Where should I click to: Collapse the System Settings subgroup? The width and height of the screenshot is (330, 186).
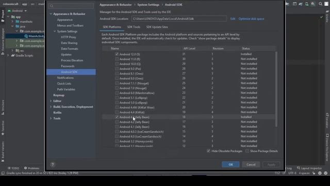coord(55,32)
